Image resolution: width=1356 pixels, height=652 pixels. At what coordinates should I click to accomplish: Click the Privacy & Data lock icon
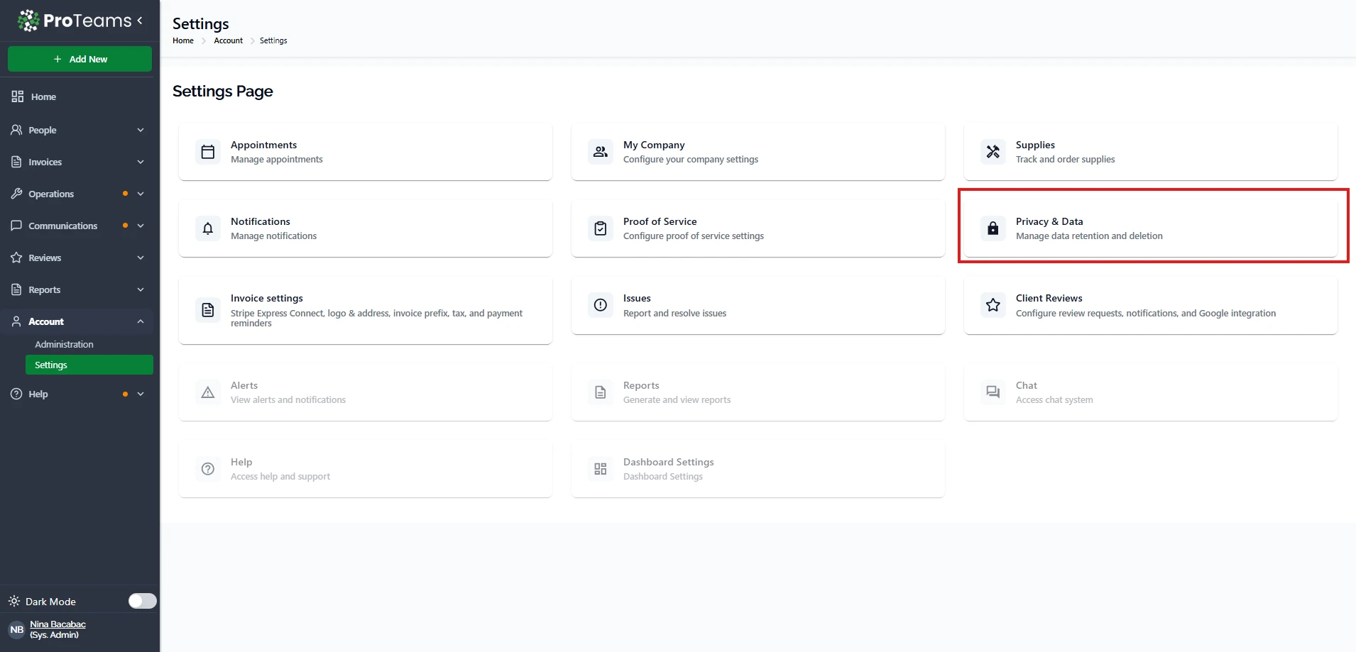[x=993, y=228]
